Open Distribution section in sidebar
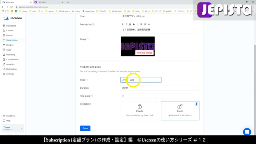The width and height of the screenshot is (256, 144). (x=10, y=69)
